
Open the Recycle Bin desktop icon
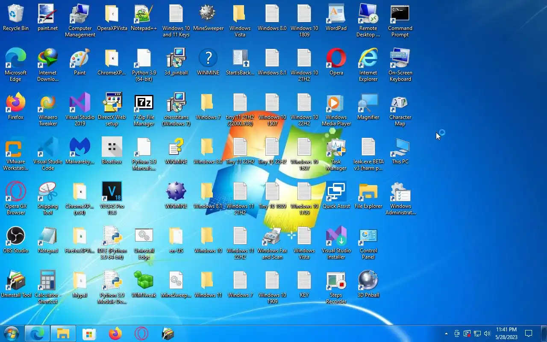click(16, 18)
